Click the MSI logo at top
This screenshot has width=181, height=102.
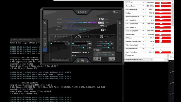[x=82, y=12]
